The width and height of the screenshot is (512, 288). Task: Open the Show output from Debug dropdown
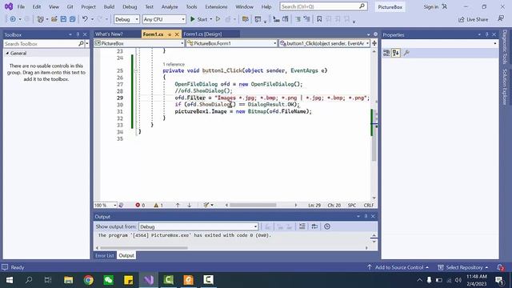click(198, 226)
